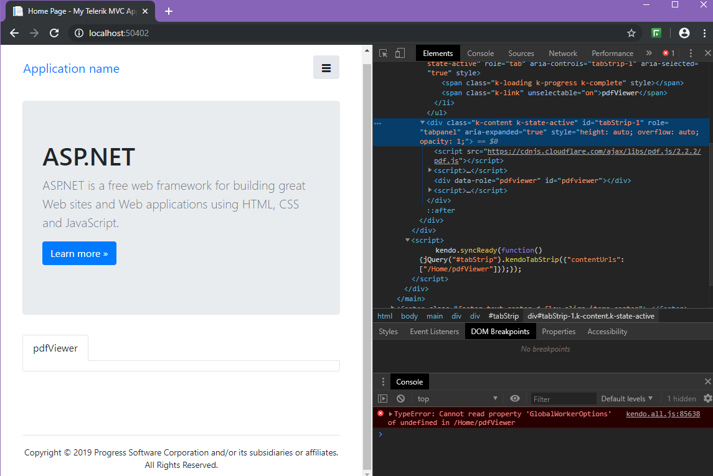Open the top execution context dropdown
713x476 pixels.
click(x=456, y=398)
